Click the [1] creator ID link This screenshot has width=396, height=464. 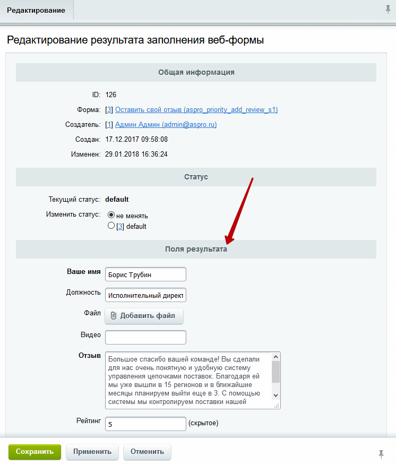[109, 125]
